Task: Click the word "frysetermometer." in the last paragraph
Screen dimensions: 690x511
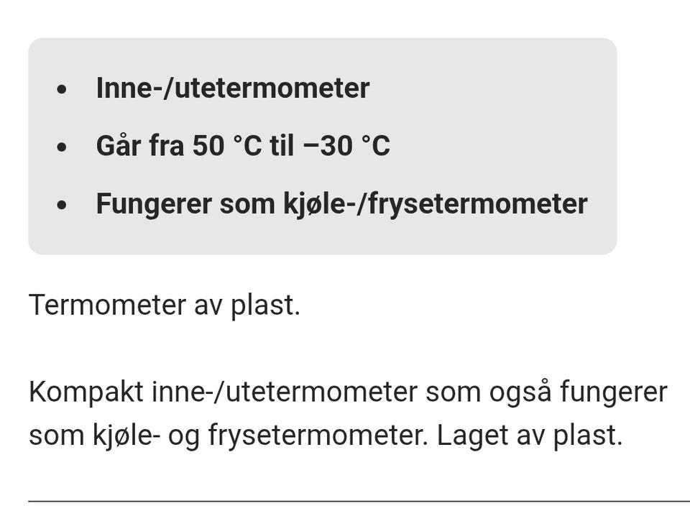Action: 318,436
